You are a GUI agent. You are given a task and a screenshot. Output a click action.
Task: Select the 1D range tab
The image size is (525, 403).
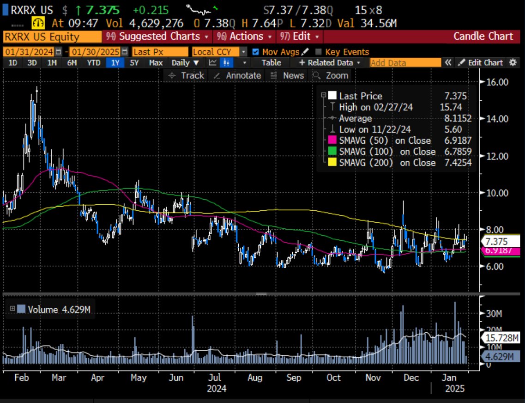pyautogui.click(x=12, y=63)
